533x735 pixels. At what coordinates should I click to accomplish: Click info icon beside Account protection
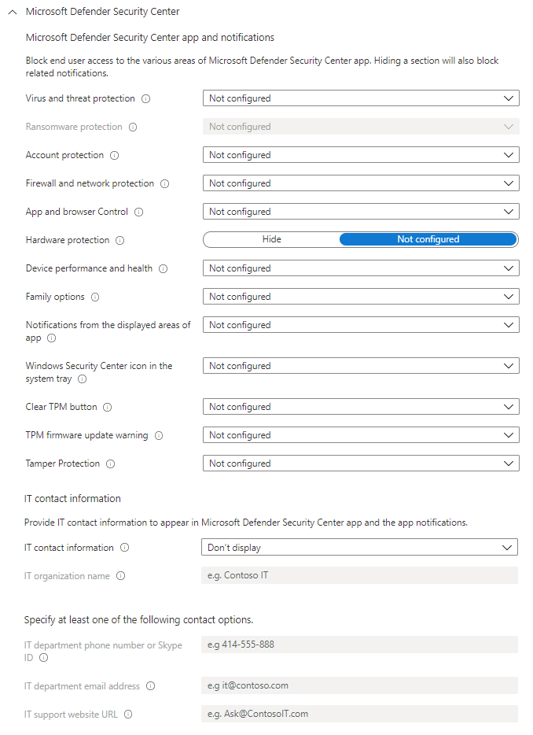point(114,156)
